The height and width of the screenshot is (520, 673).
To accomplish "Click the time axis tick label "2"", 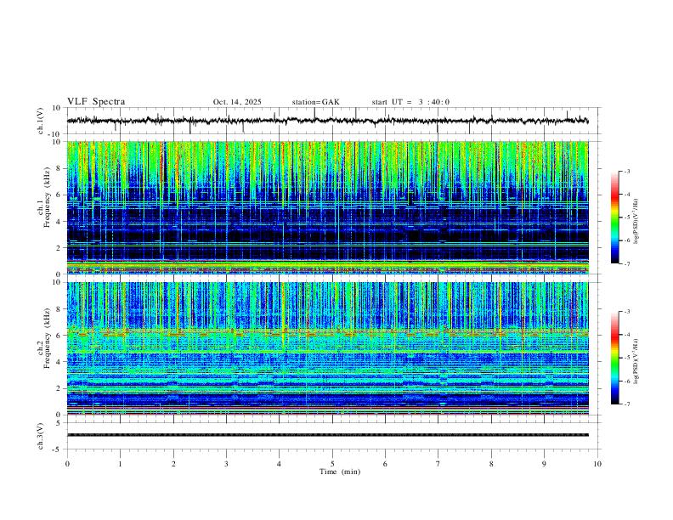I will 173,464.
